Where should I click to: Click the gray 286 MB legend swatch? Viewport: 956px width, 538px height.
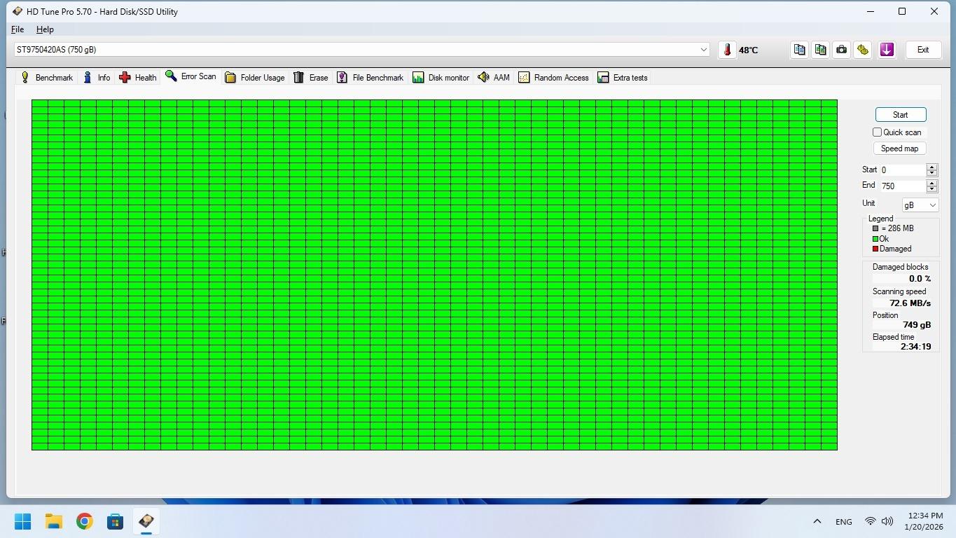(875, 228)
